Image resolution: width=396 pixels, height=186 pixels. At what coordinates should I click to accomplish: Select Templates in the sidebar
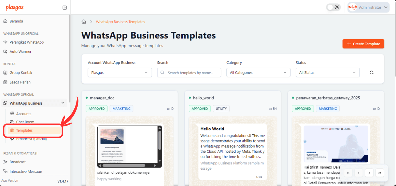pos(24,130)
